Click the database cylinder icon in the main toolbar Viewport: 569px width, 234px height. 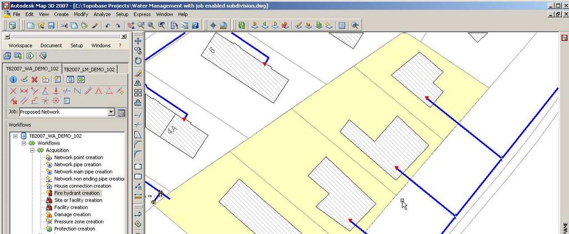(13, 26)
